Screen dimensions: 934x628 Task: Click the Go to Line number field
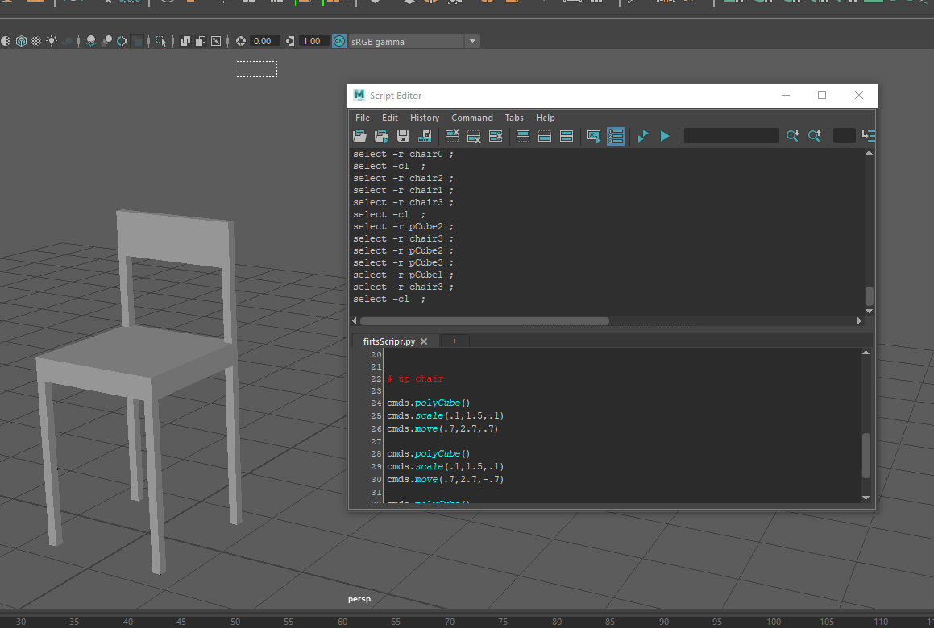(844, 136)
